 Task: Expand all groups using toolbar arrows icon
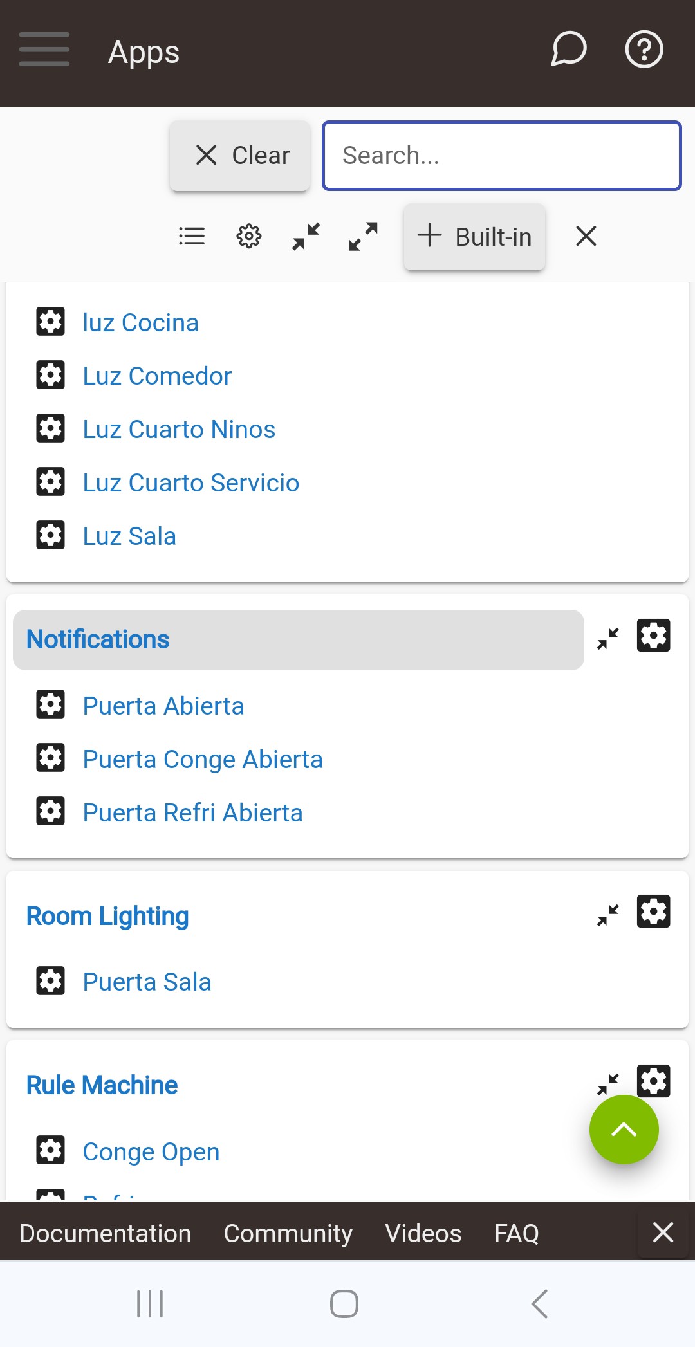click(363, 236)
